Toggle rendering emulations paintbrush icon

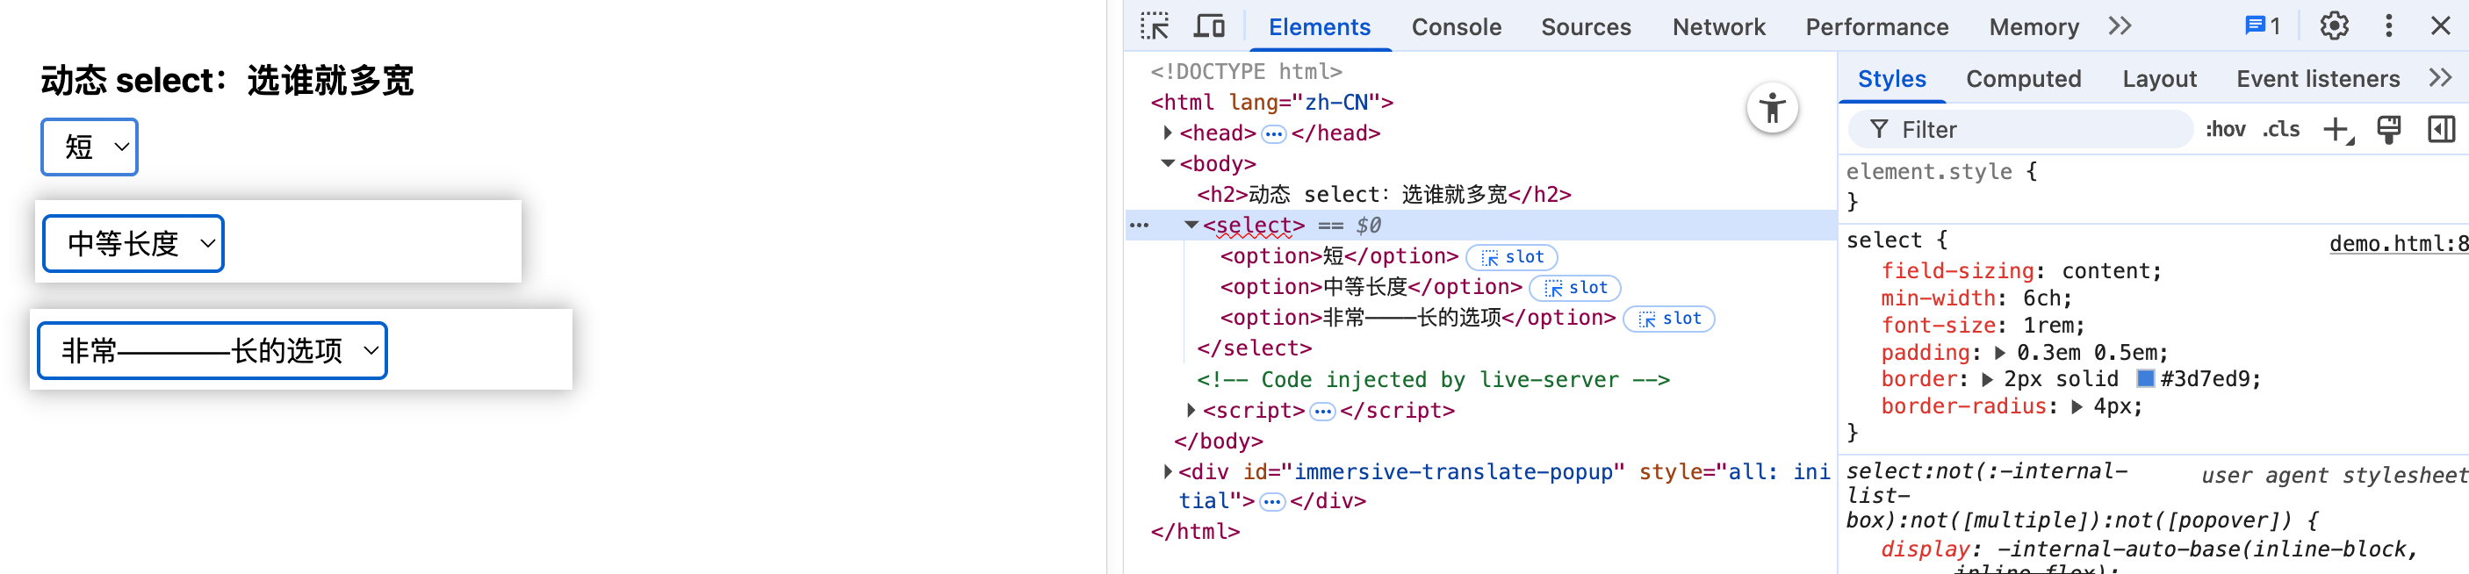(x=2388, y=129)
